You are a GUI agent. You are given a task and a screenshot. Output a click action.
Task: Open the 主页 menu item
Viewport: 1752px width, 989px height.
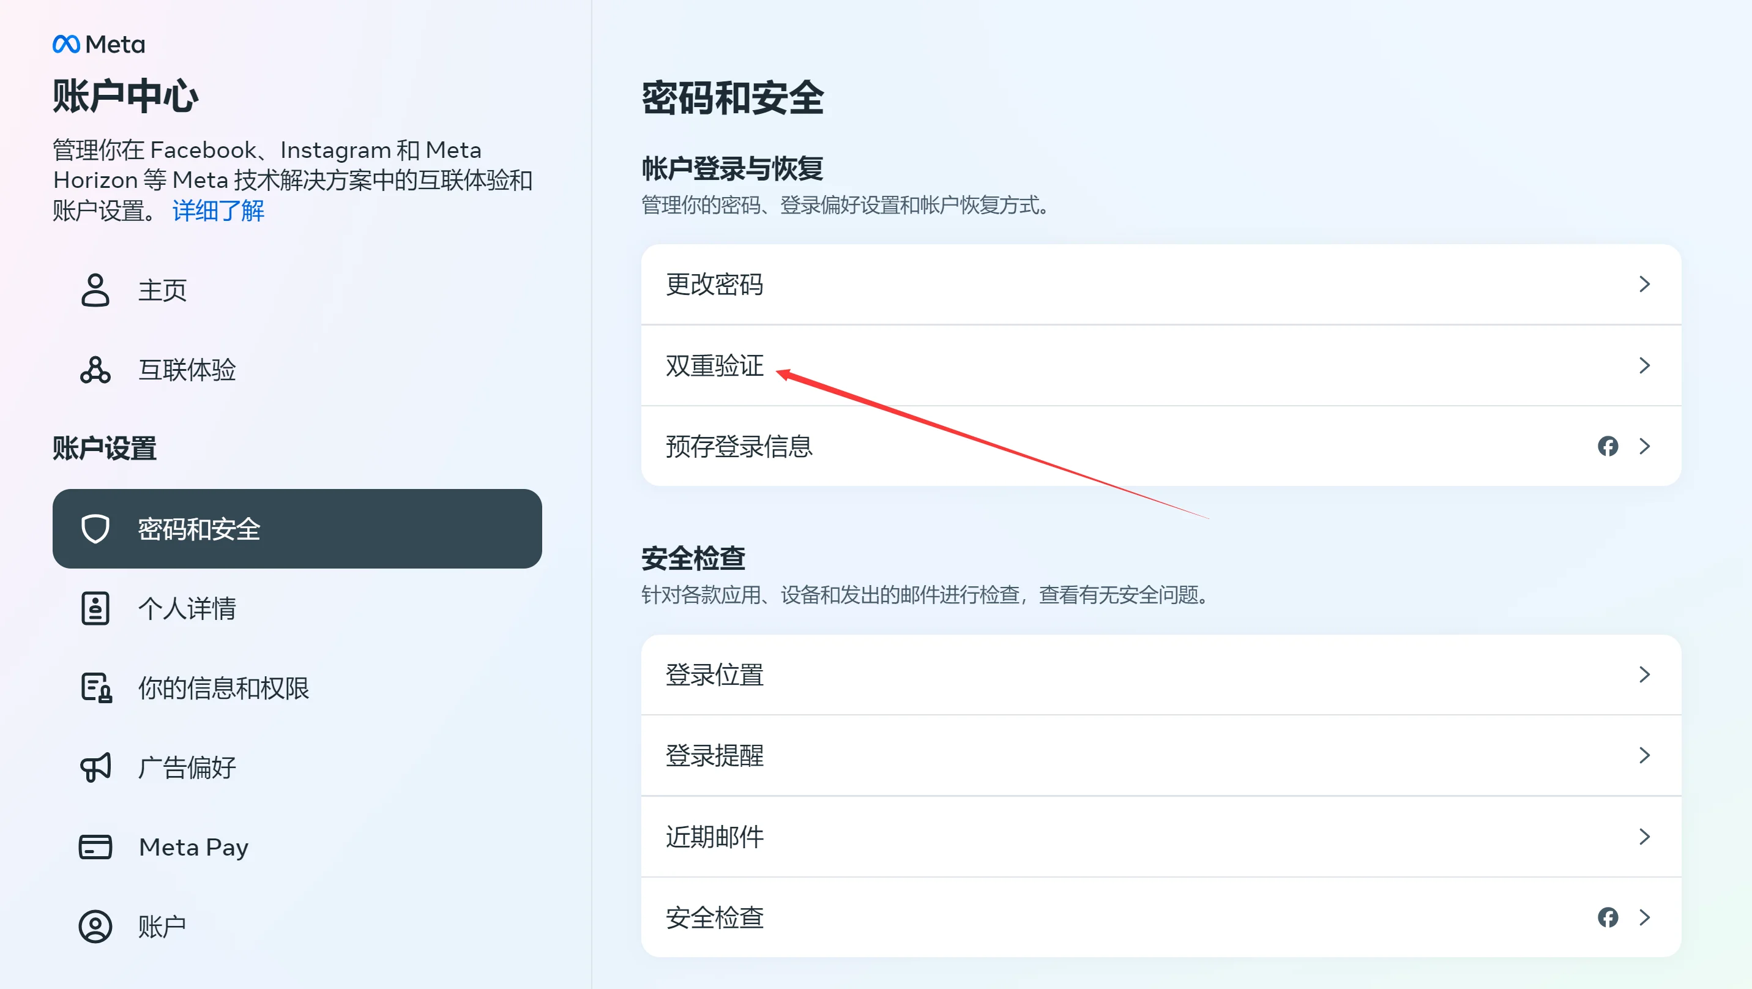162,291
